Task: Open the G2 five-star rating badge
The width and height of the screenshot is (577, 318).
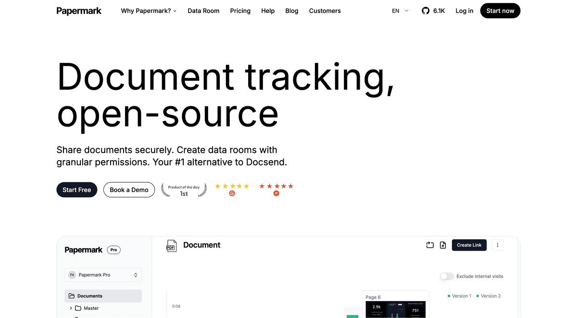Action: 232,190
